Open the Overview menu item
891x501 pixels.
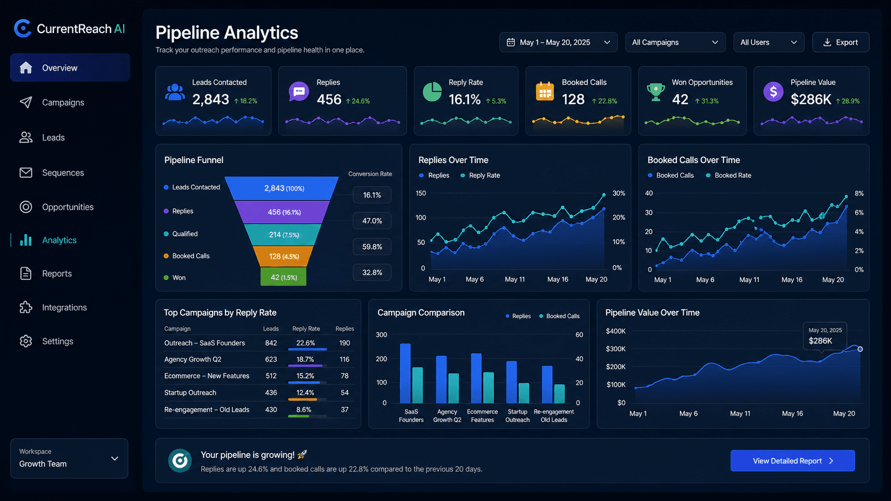tap(70, 68)
